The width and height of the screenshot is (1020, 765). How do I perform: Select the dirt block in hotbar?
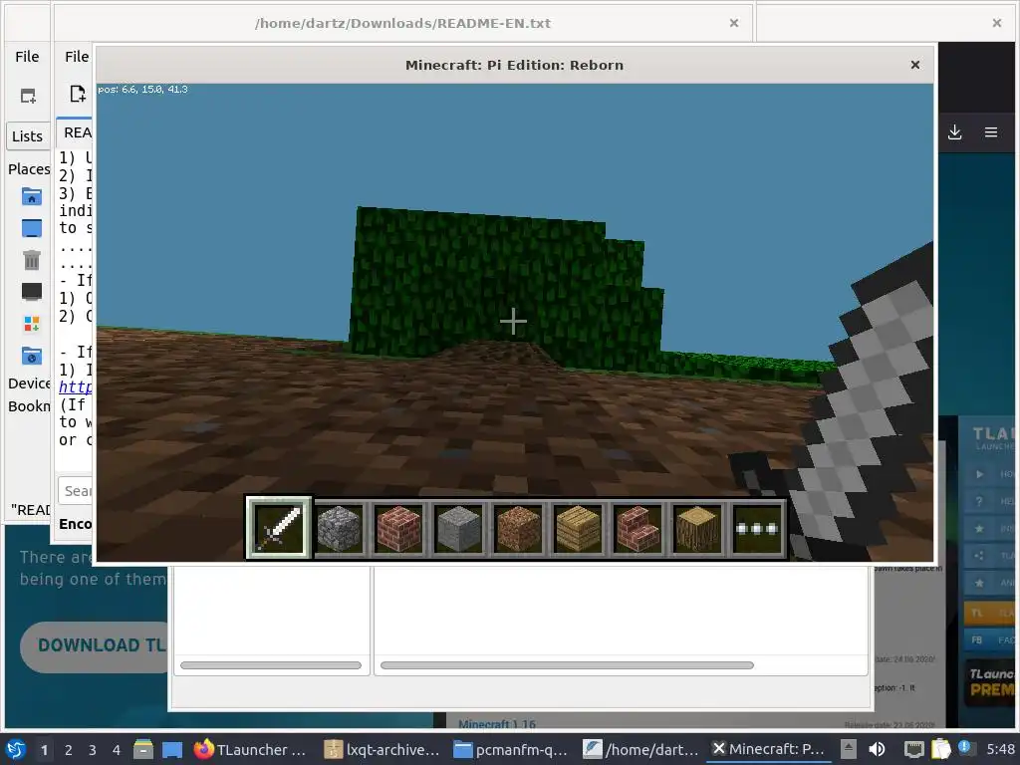[x=518, y=528]
